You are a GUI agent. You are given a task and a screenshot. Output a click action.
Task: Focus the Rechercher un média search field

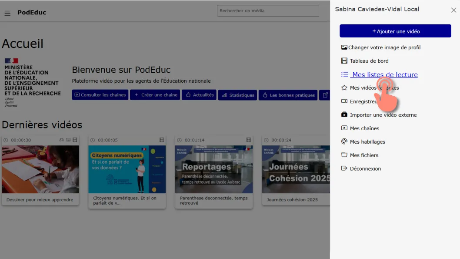pyautogui.click(x=268, y=10)
